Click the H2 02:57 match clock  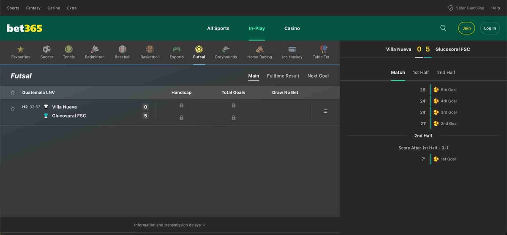point(31,107)
